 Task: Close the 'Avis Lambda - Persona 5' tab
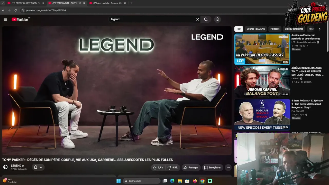pyautogui.click(x=125, y=3)
